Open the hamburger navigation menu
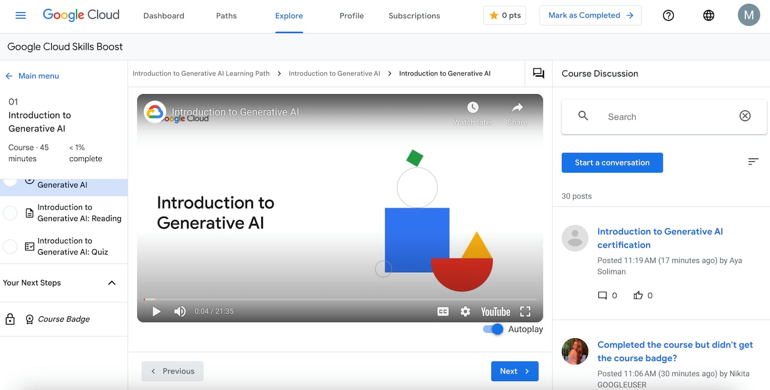This screenshot has width=770, height=390. pos(20,15)
